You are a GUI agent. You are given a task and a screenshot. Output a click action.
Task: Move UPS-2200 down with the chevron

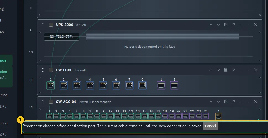pyautogui.click(x=218, y=25)
